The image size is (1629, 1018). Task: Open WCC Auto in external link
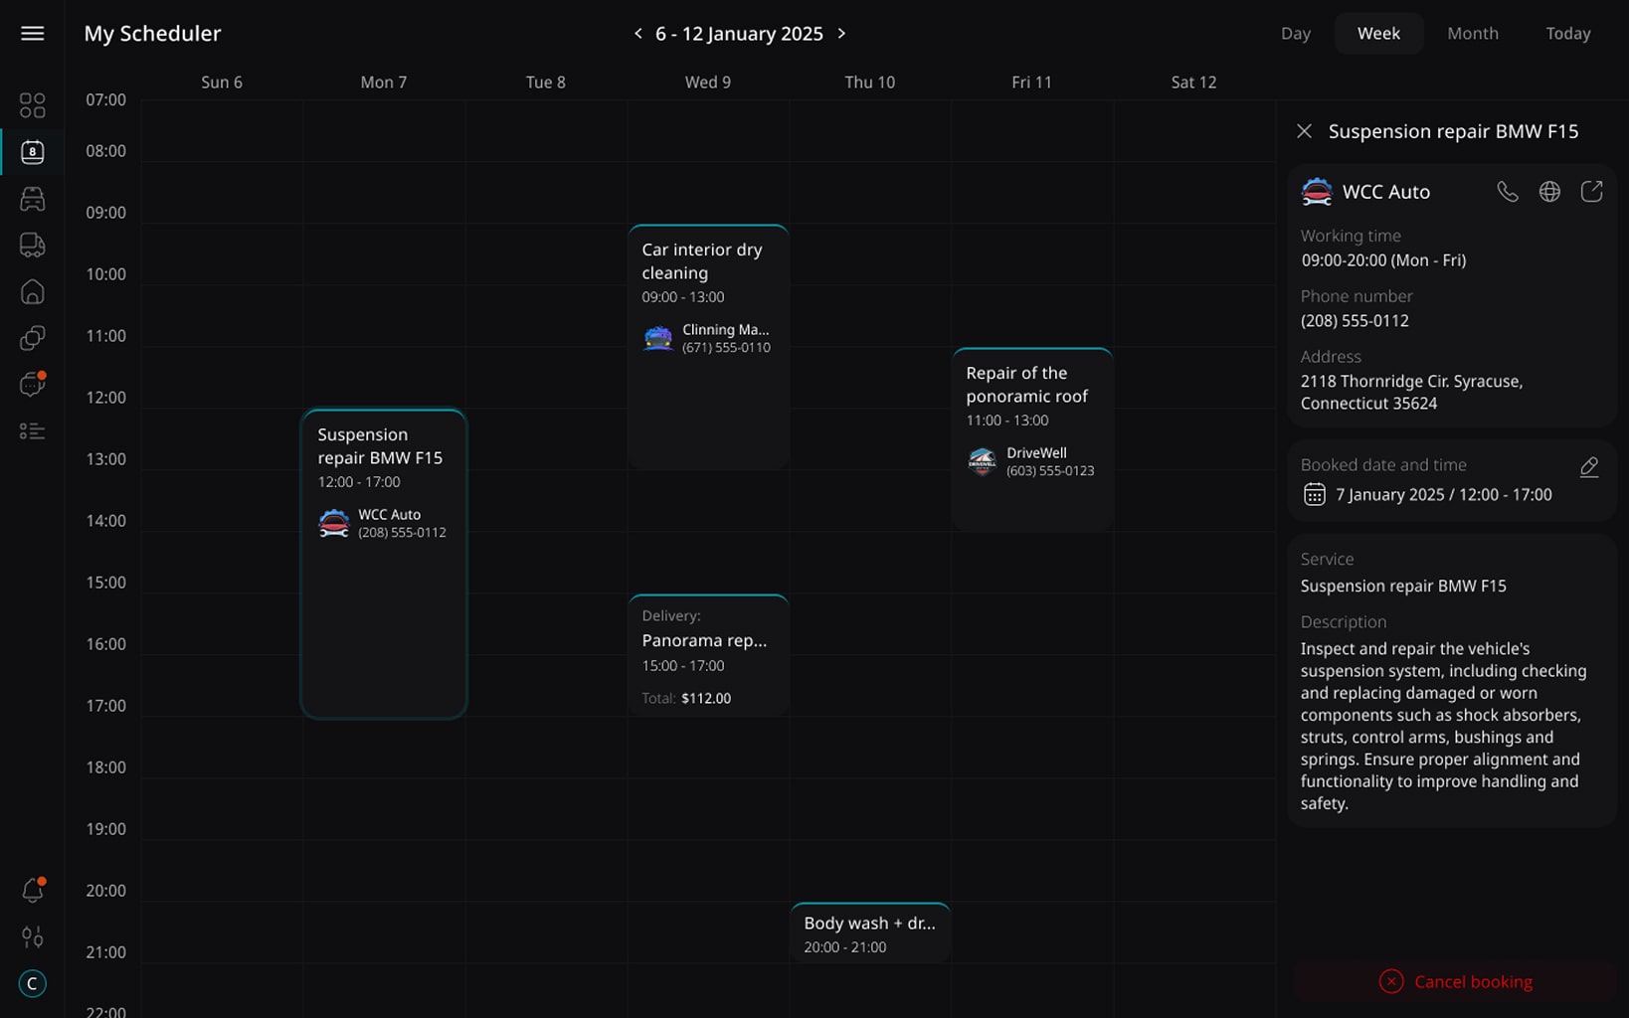coord(1591,192)
